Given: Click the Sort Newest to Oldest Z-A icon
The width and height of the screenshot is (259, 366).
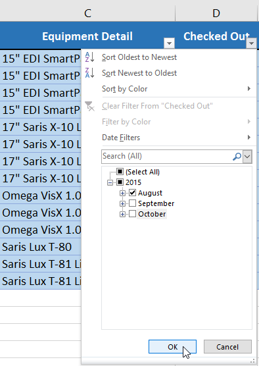Looking at the screenshot, I should click(90, 73).
